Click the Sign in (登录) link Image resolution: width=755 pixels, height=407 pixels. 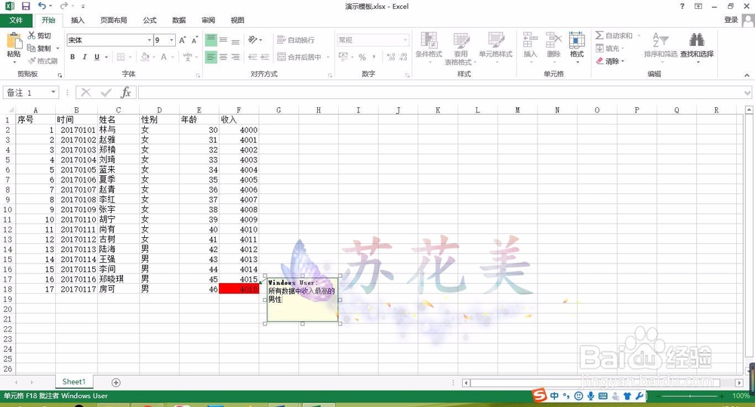[731, 20]
